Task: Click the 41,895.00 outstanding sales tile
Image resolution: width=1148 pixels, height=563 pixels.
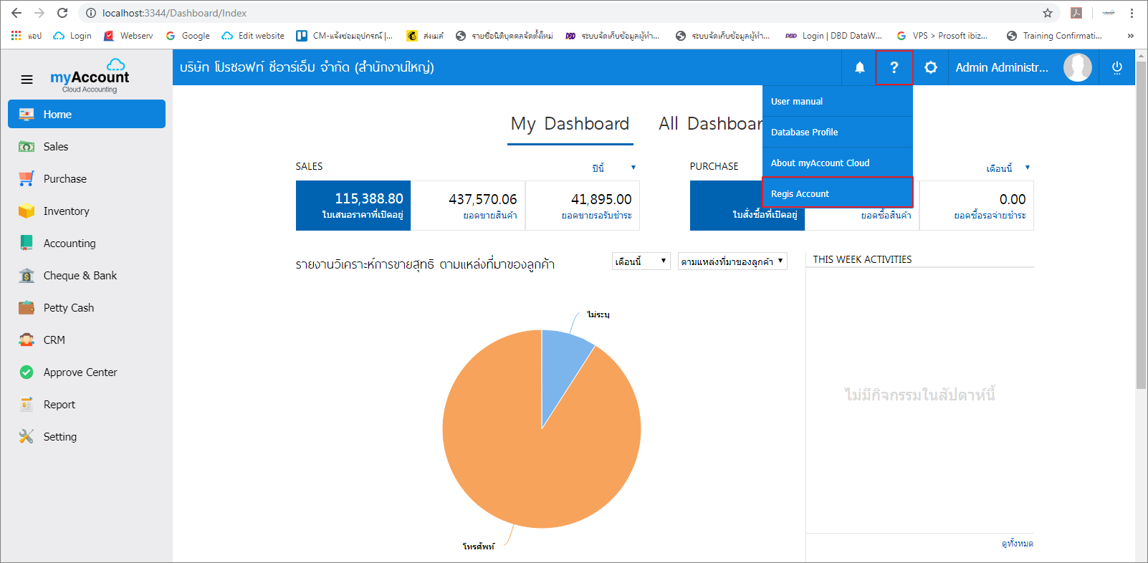Action: click(x=583, y=206)
